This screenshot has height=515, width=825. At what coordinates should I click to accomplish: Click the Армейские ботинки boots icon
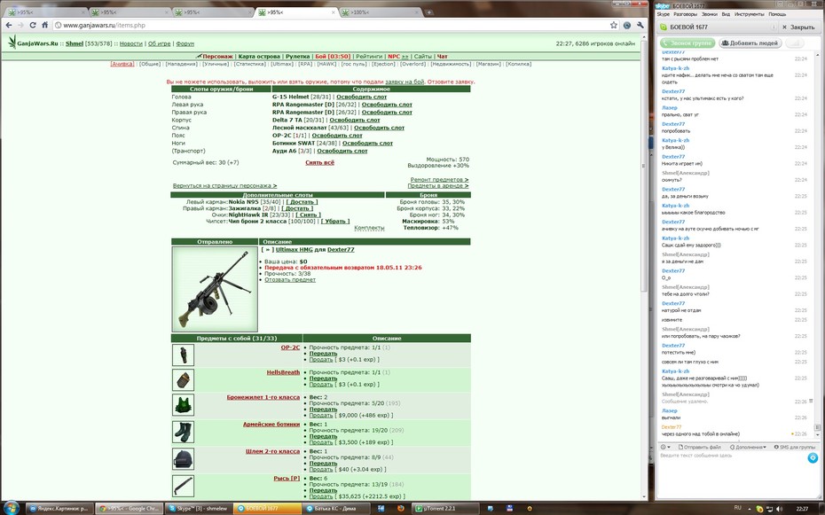(183, 432)
